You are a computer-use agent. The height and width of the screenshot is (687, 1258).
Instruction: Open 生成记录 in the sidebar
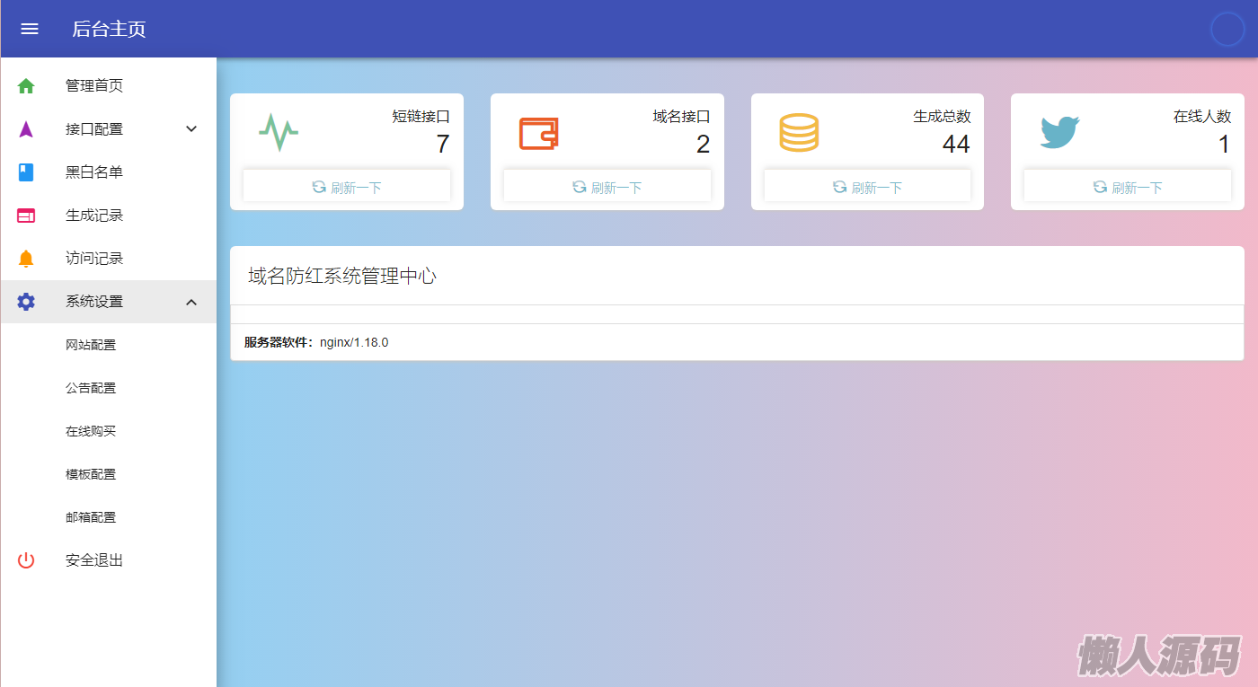[x=108, y=216]
